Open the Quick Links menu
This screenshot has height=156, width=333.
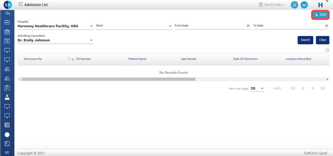click(x=272, y=5)
